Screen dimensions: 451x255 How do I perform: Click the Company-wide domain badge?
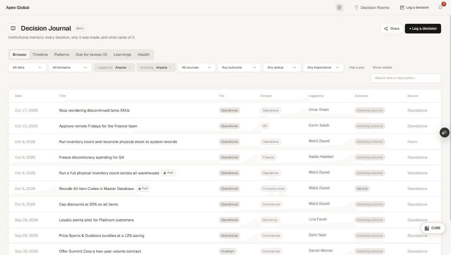(274, 189)
